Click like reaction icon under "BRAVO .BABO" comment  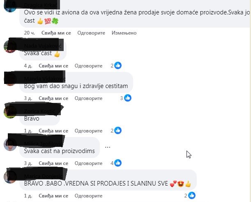[x=192, y=195]
